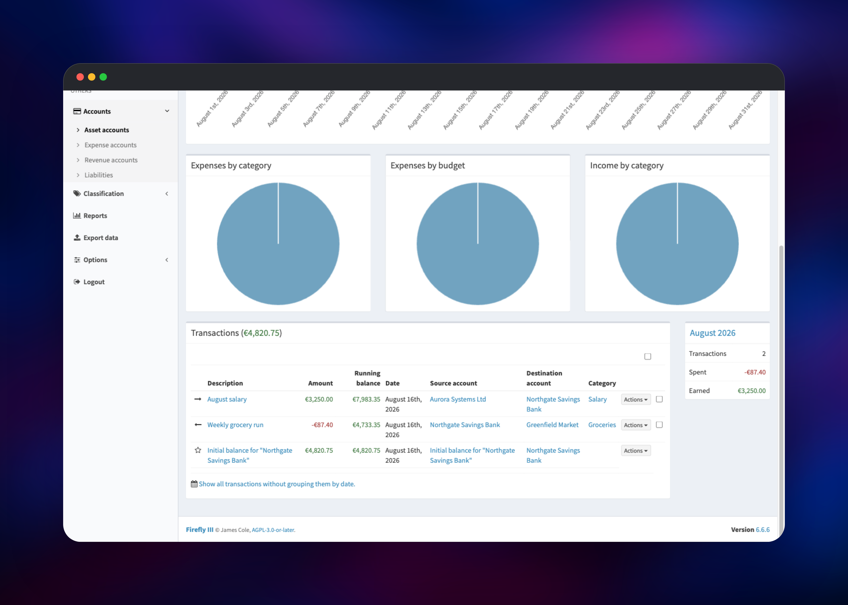Click the chevron next to Liabilities
Viewport: 848px width, 605px height.
[78, 175]
